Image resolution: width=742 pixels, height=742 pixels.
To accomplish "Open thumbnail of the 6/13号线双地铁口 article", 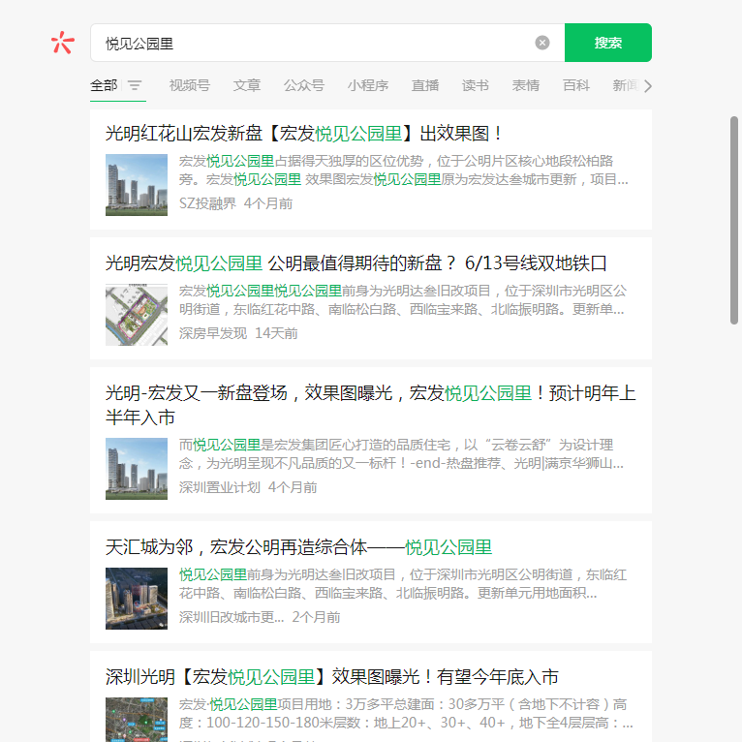I will tap(137, 314).
